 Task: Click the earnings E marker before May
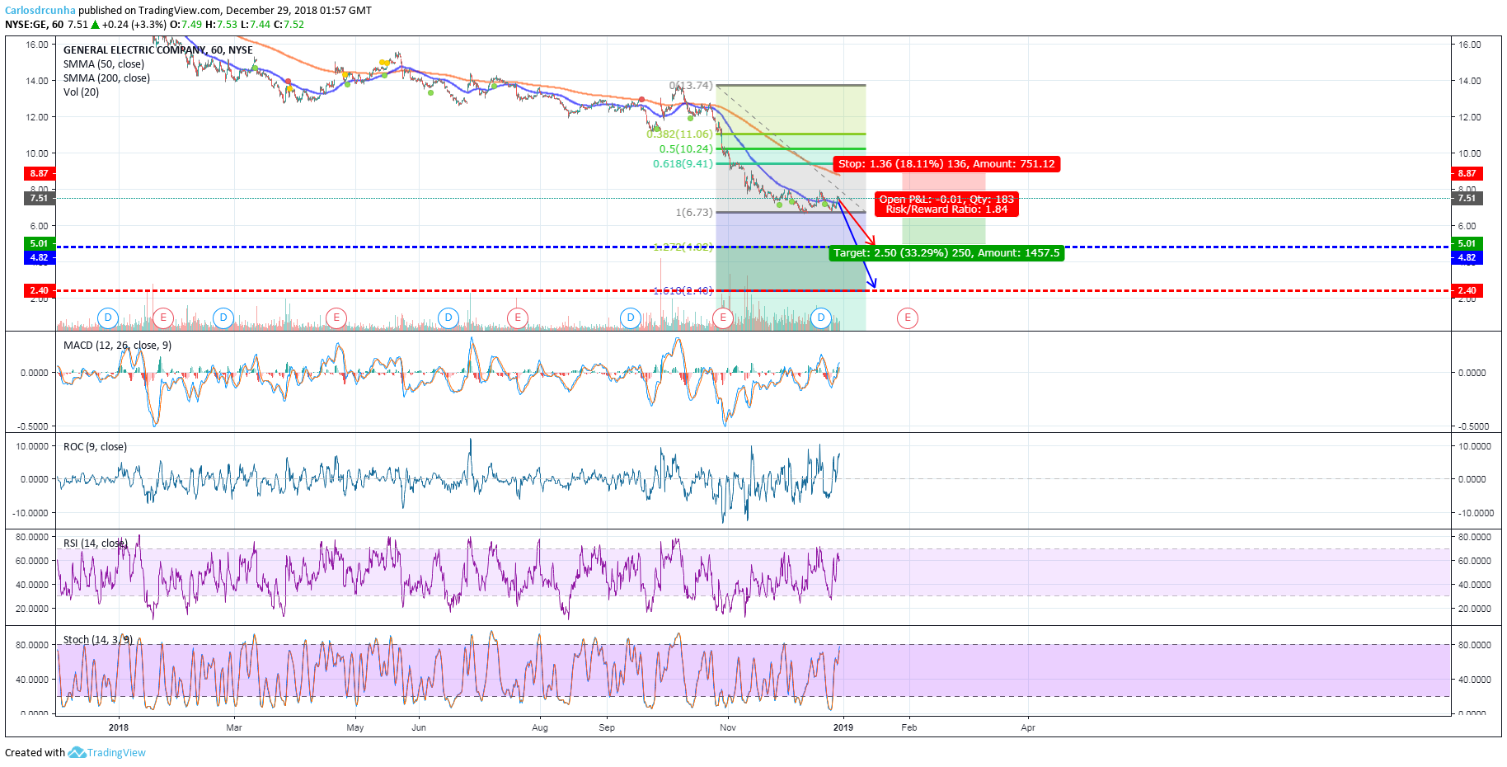(336, 318)
